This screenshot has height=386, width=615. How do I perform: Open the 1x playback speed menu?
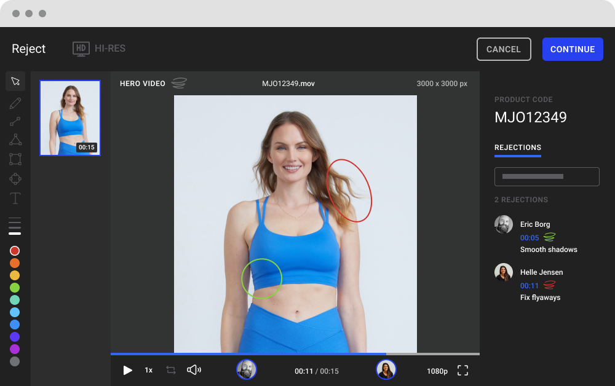point(148,371)
